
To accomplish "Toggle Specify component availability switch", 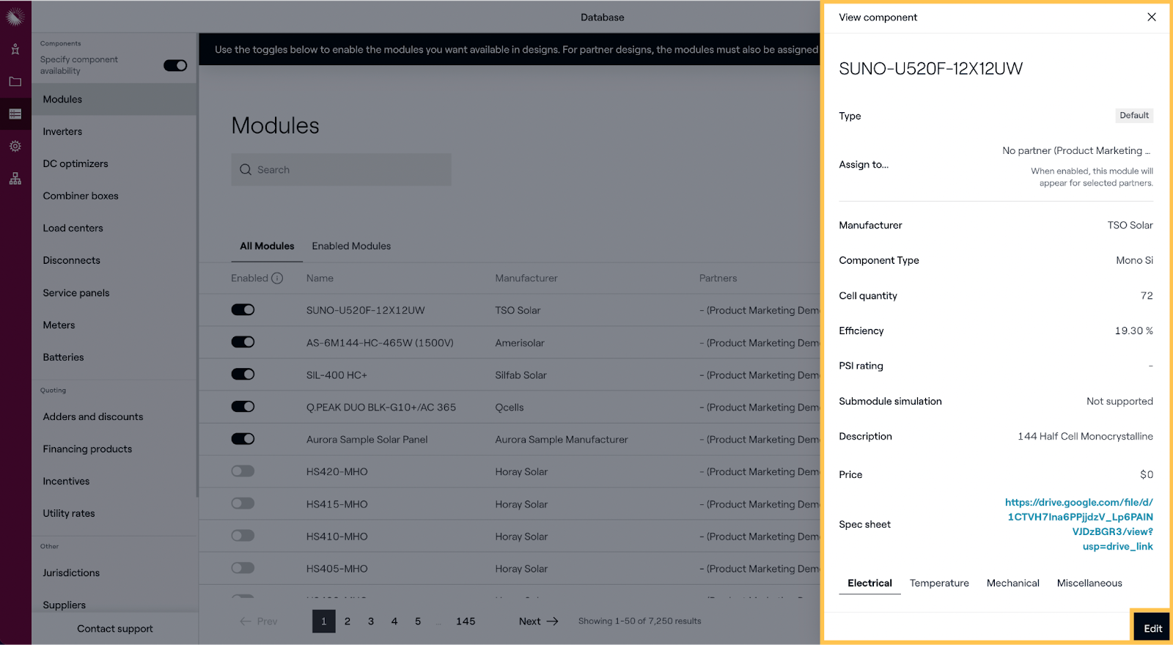I will click(x=175, y=65).
